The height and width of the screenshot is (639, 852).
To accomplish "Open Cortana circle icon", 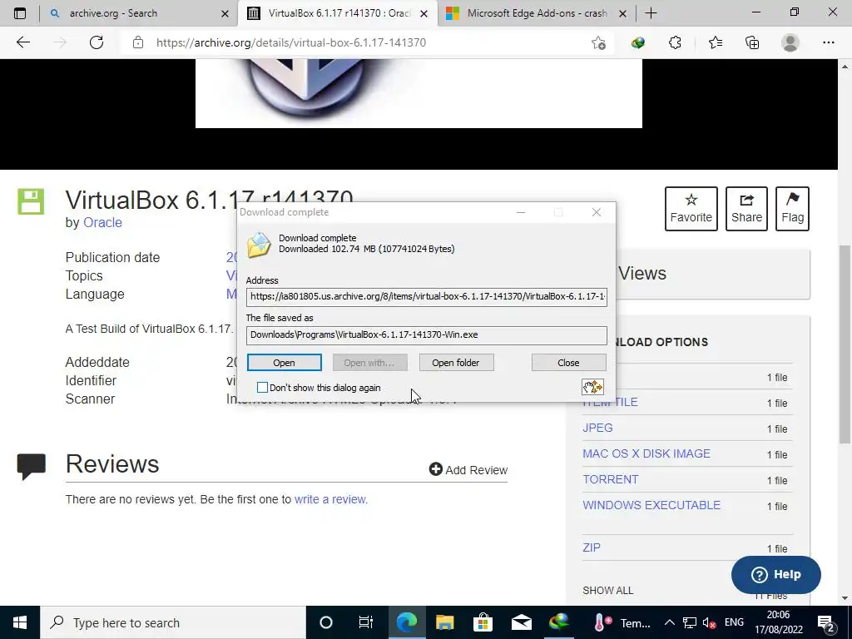I will coord(325,622).
